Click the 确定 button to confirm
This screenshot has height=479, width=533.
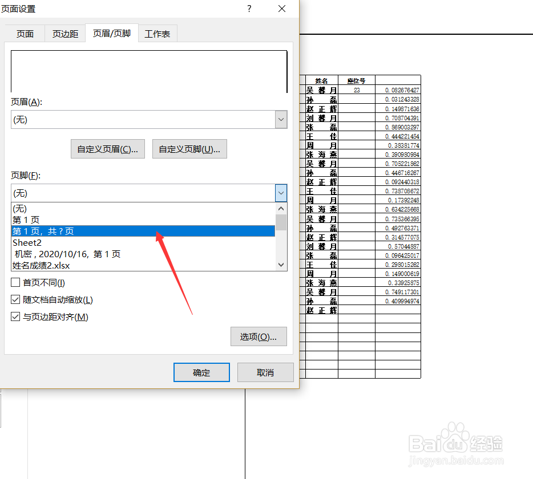pyautogui.click(x=201, y=372)
